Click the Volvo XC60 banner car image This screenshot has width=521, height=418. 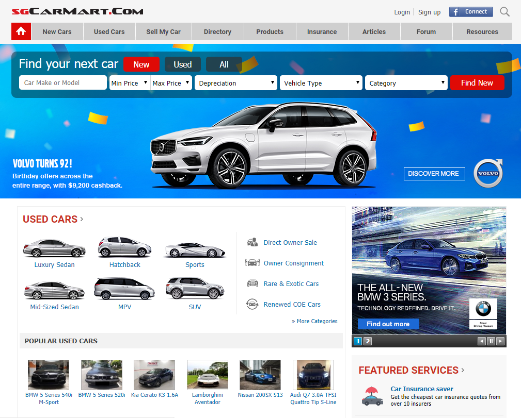[263, 145]
